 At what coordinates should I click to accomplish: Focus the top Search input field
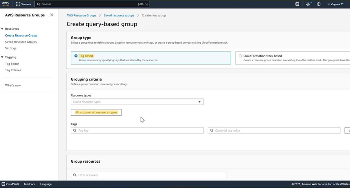(92, 4)
